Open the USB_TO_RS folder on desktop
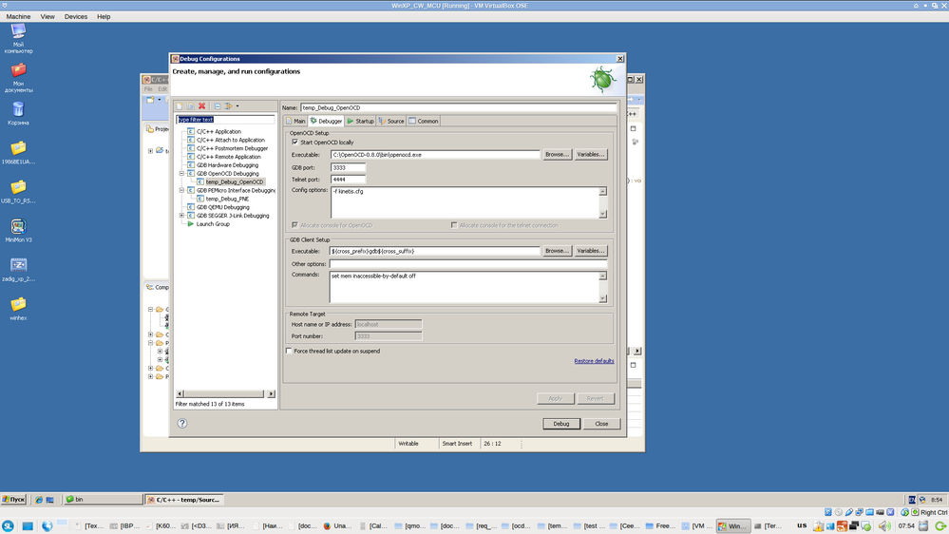Viewport: 949px width, 534px height. [x=18, y=191]
